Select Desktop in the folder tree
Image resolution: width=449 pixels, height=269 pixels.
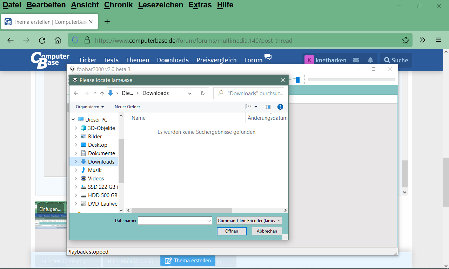[x=98, y=145]
